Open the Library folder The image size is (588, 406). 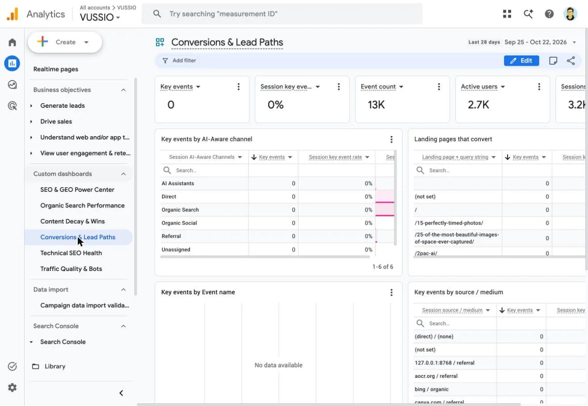tap(49, 366)
